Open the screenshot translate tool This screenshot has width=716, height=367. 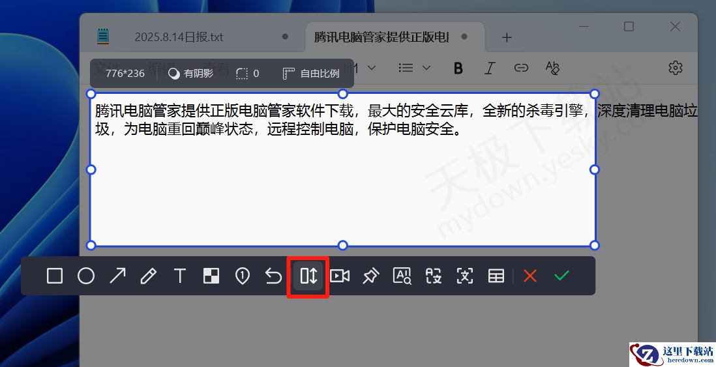click(434, 276)
